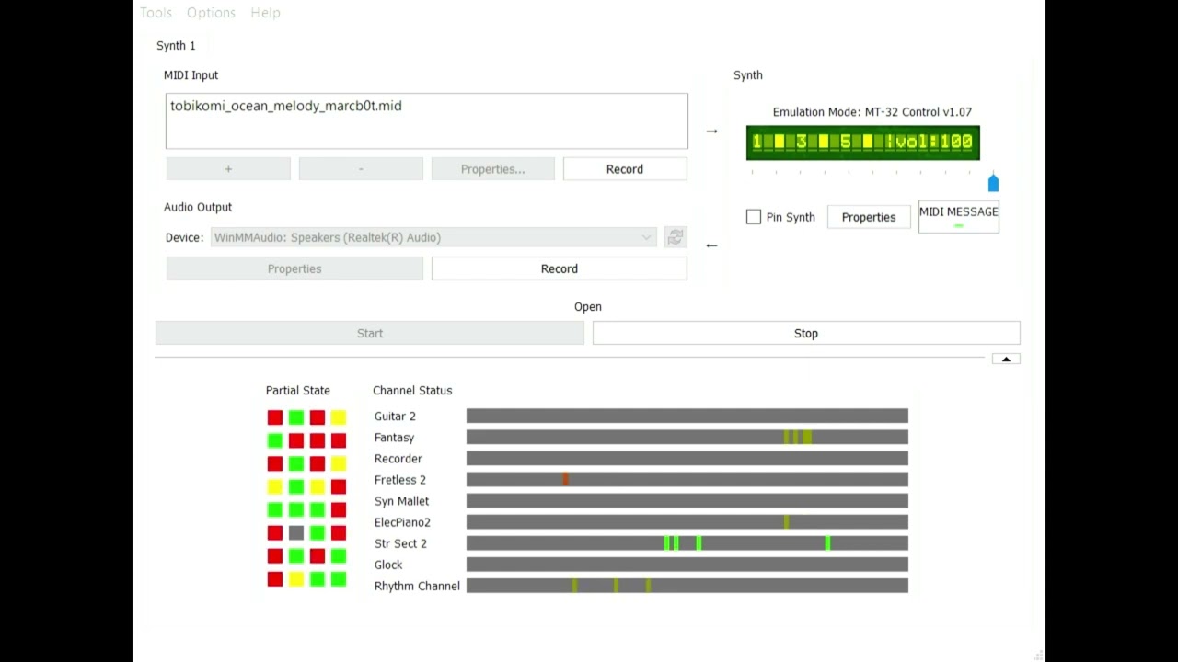Click the Fantasy channel status bar

point(687,438)
